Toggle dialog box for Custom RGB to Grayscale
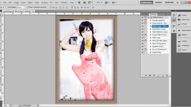The height and width of the screenshot is (107, 191). (x=145, y=35)
